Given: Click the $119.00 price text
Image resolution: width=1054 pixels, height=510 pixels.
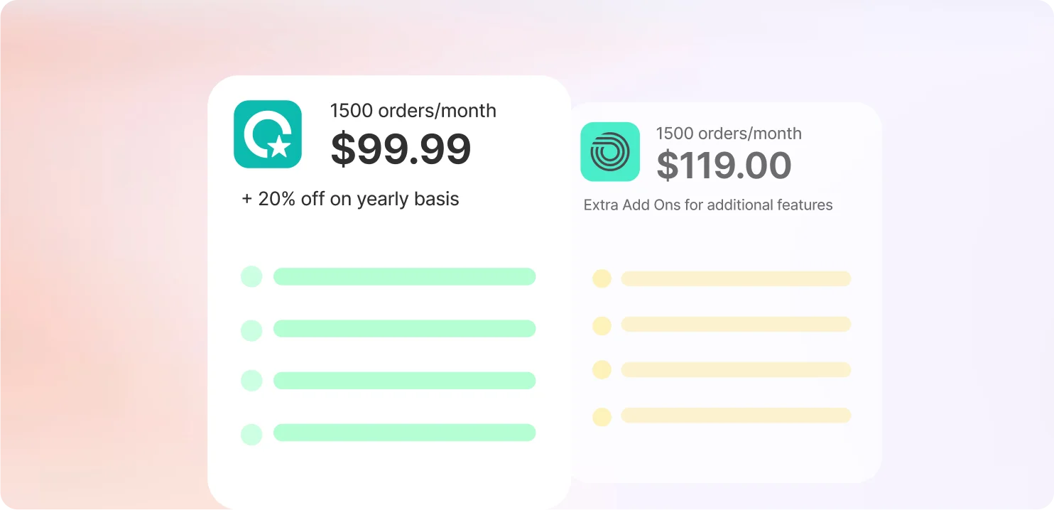Looking at the screenshot, I should coord(723,166).
